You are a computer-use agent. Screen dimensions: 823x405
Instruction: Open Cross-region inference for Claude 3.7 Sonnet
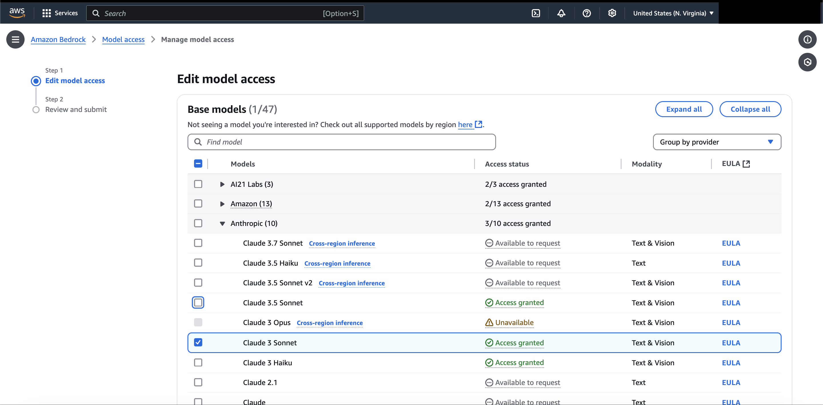pyautogui.click(x=342, y=243)
